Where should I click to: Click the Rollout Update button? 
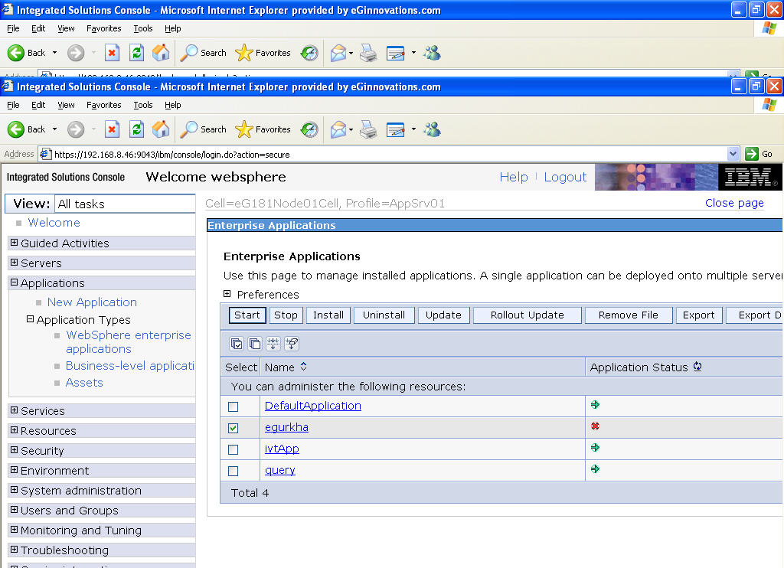click(x=527, y=315)
